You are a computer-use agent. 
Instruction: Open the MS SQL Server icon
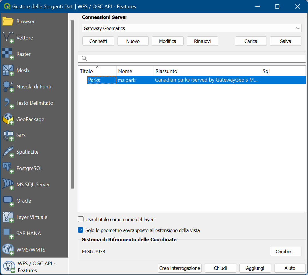pyautogui.click(x=8, y=184)
